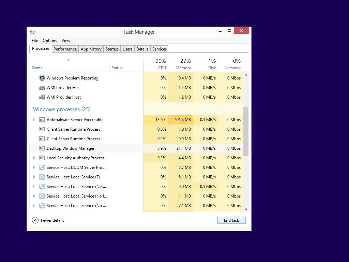Click the 9.0 MB memory value
This screenshot has height=262, width=349.
click(x=185, y=187)
